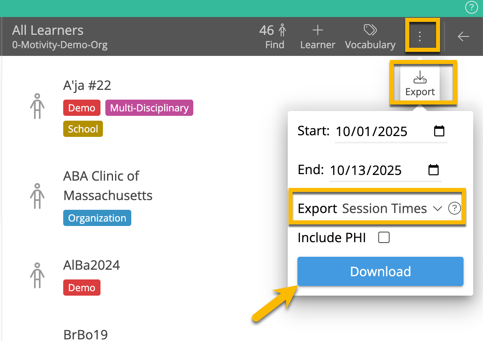Click the All Learners heading
483x341 pixels.
pos(47,30)
